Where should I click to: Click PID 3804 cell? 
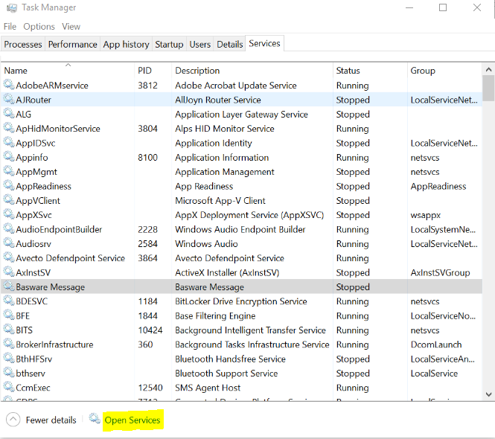click(147, 129)
